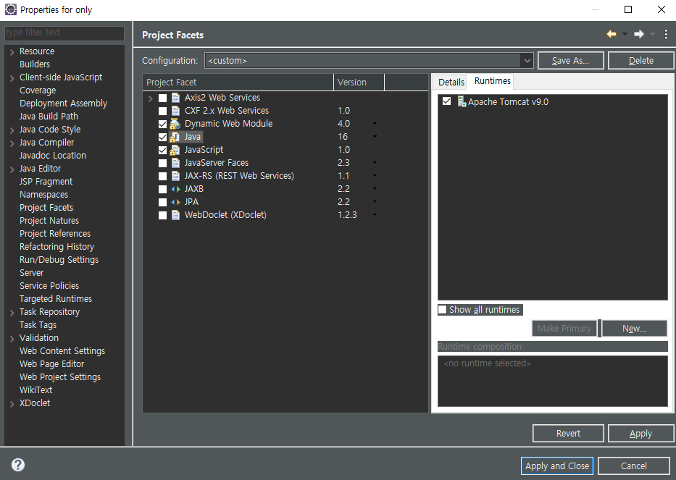Image resolution: width=676 pixels, height=480 pixels.
Task: Uncheck the Dynamic Web Module facet
Action: 162,124
